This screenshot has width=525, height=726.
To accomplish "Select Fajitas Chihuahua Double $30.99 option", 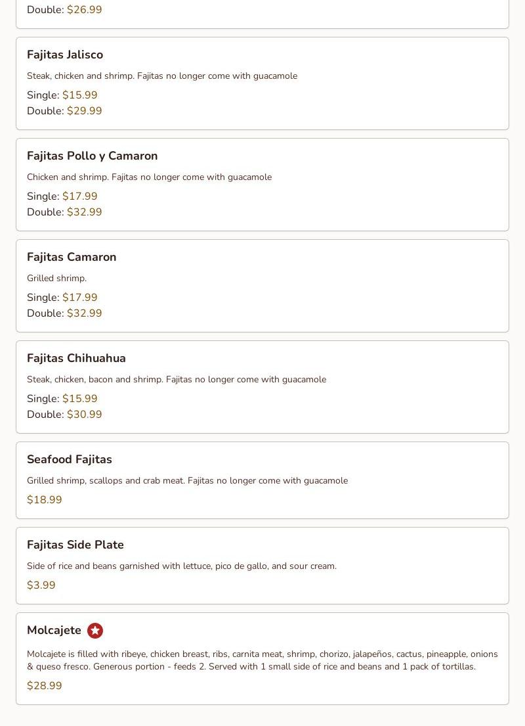I will pos(64,414).
